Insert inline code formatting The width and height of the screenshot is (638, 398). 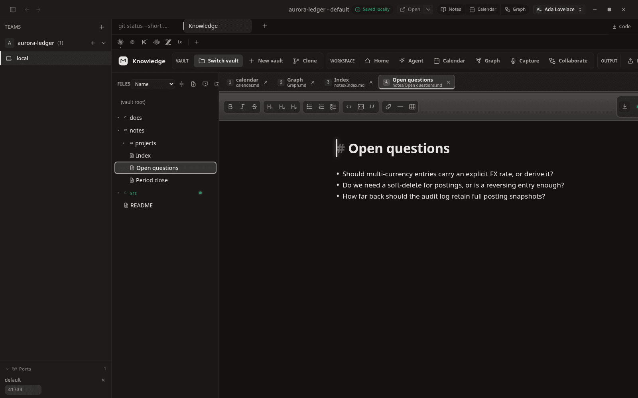point(349,107)
